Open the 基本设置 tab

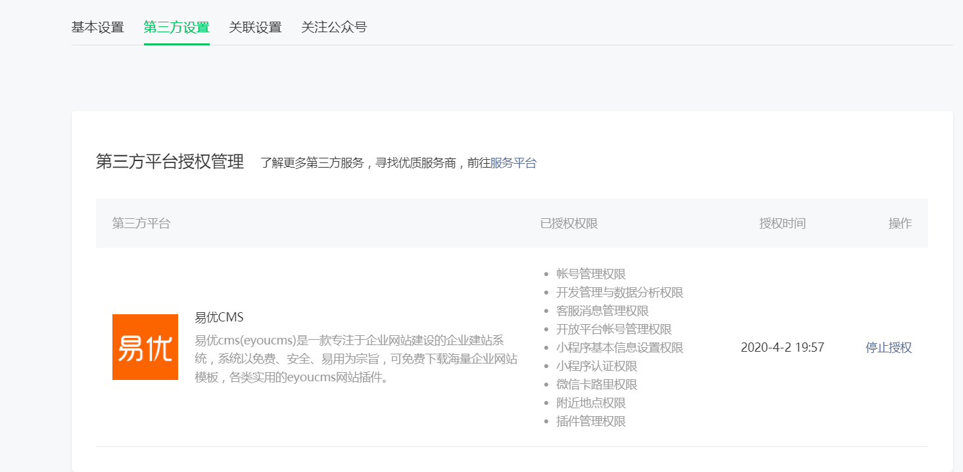click(97, 28)
